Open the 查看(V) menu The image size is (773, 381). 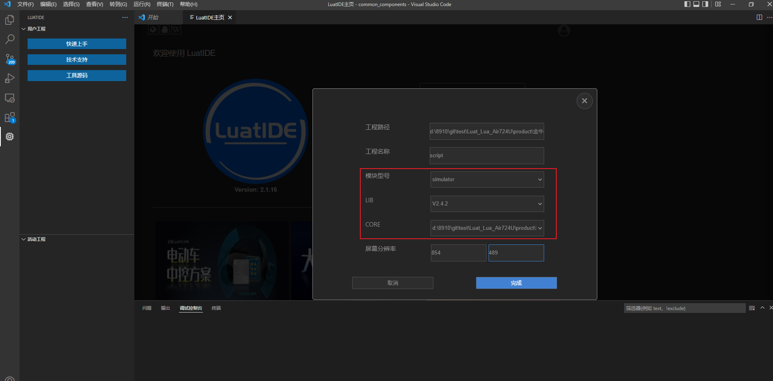point(95,4)
